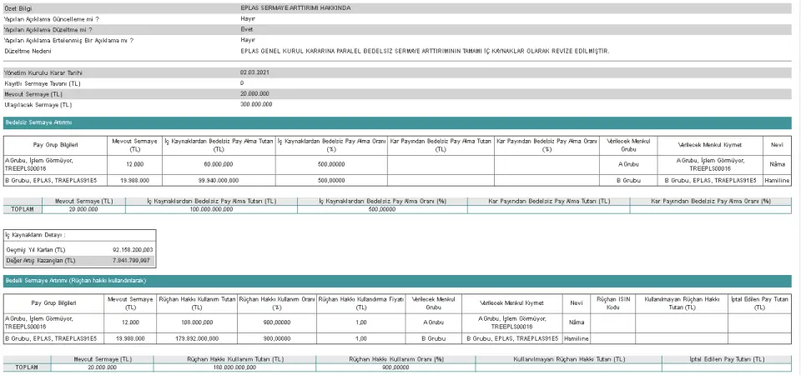Viewport: 801px width, 375px height.
Task: Click the Değer Artış Kazançları (TL) row
Action: coord(78,260)
